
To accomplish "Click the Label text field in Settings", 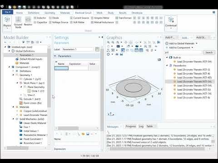I will pos(78,49).
